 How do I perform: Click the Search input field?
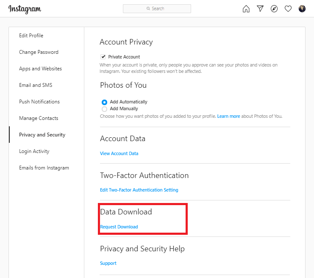[x=157, y=8]
